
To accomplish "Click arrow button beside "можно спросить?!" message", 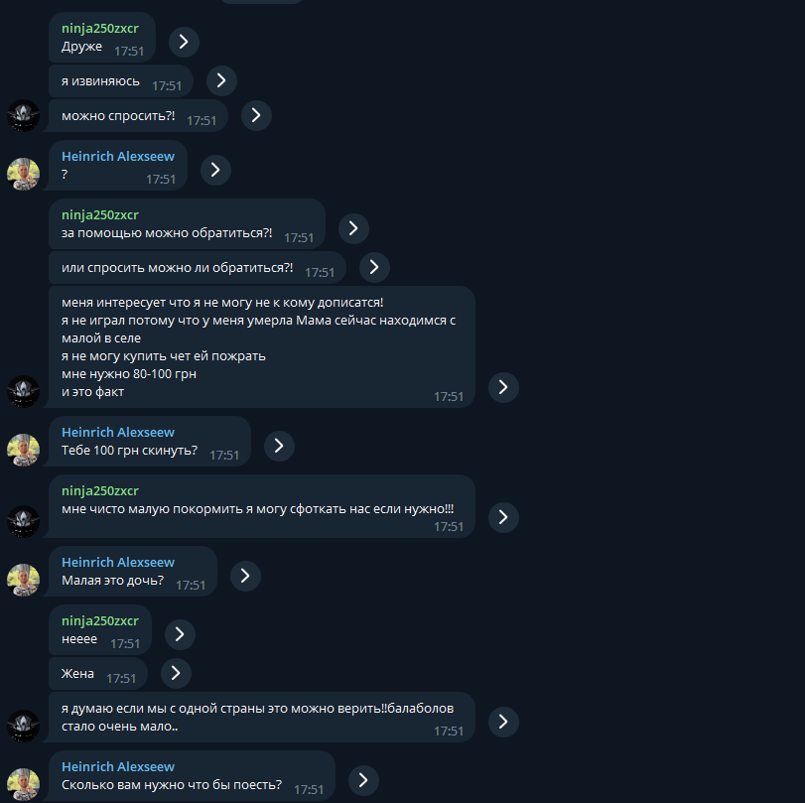I will click(256, 115).
